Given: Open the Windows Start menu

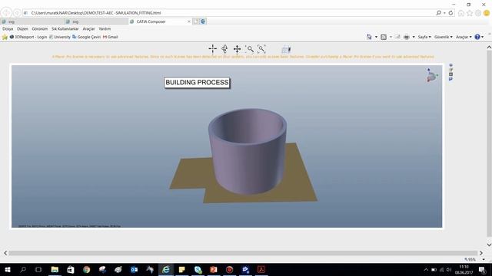Looking at the screenshot, I should (x=7, y=269).
